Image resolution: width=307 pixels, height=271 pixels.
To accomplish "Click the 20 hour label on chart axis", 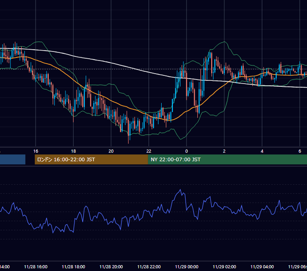I will (111, 151).
